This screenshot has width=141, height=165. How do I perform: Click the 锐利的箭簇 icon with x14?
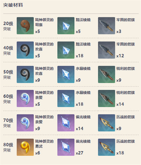[106, 98]
